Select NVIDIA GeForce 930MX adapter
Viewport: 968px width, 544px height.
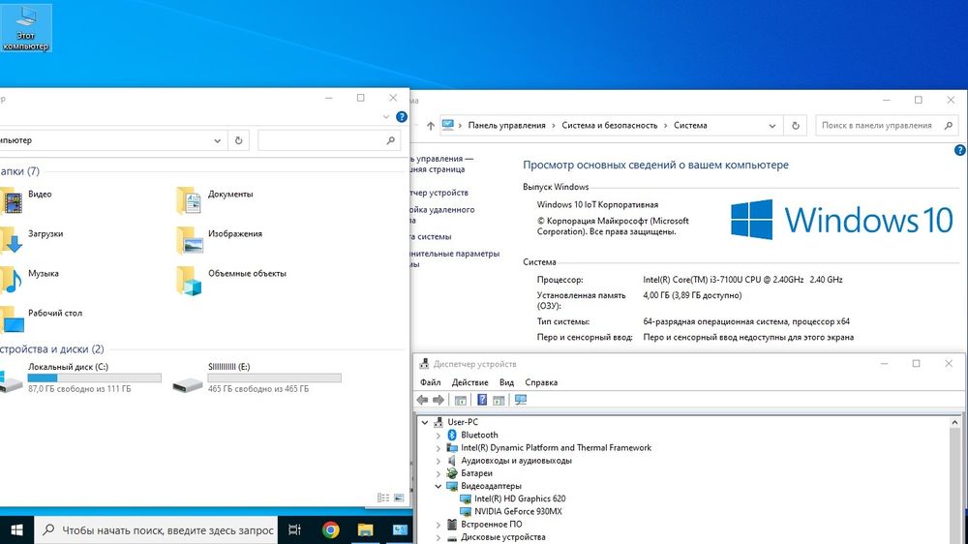[518, 511]
